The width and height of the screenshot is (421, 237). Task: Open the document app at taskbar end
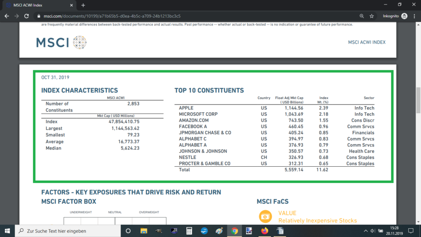point(280,231)
